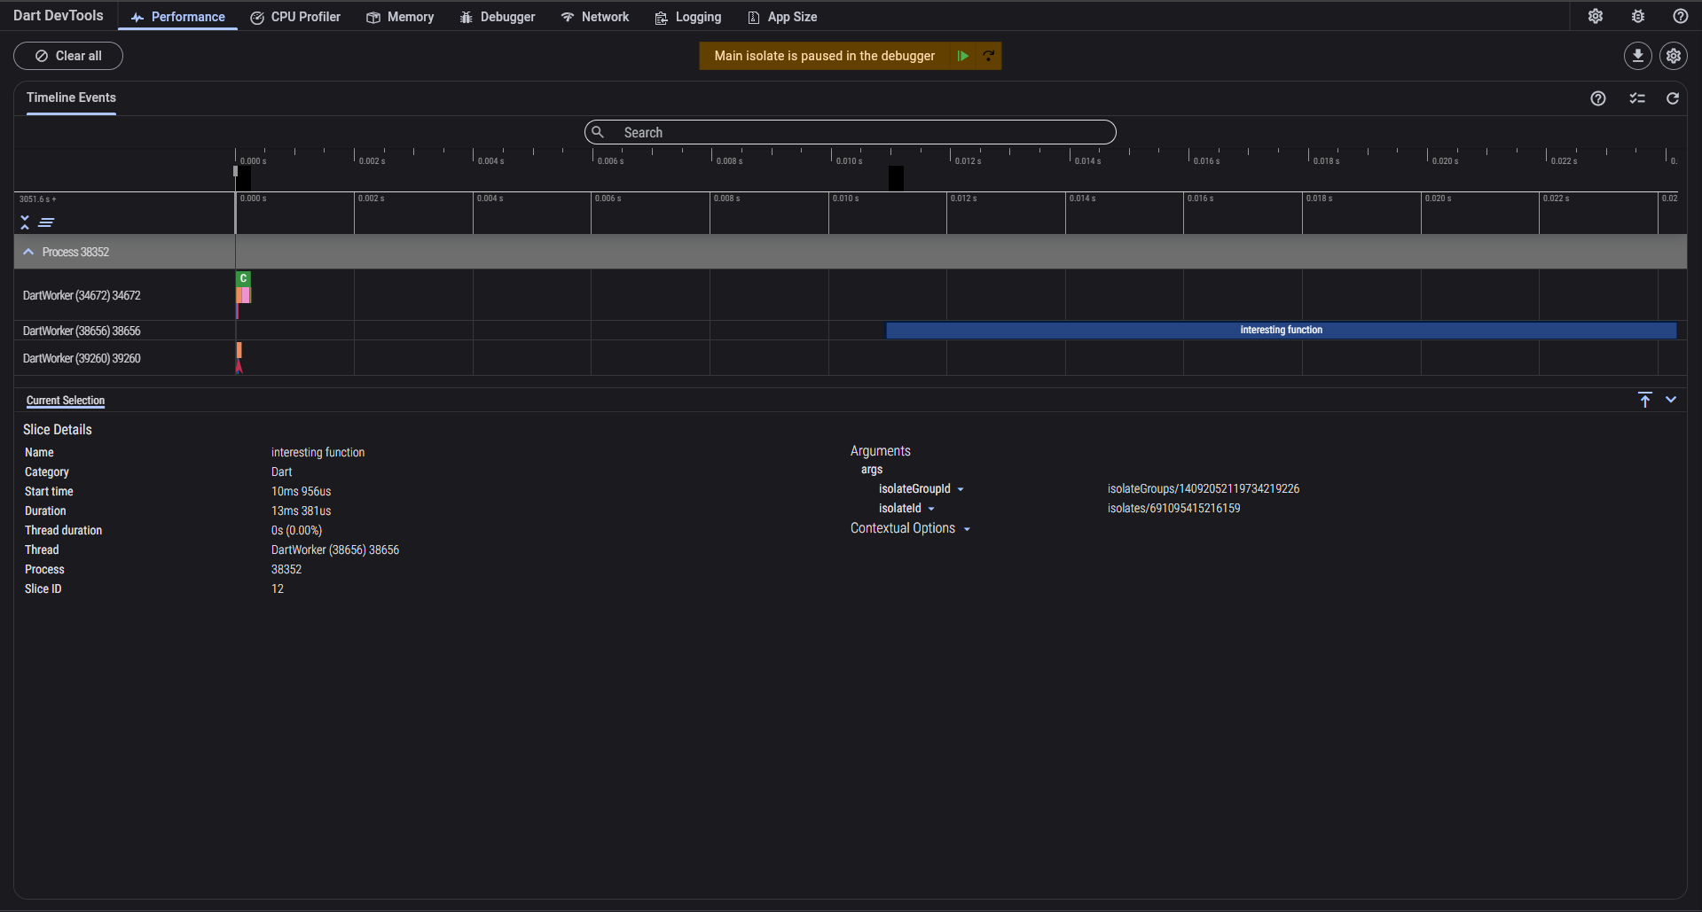
Task: Click the Thread duration value 0s (0.00%)
Action: pyautogui.click(x=296, y=530)
